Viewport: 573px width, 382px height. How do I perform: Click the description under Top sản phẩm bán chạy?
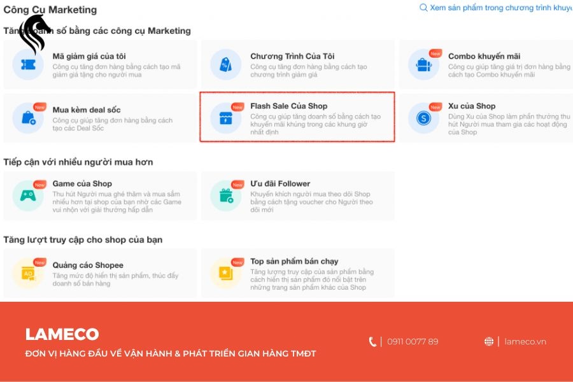[312, 279]
